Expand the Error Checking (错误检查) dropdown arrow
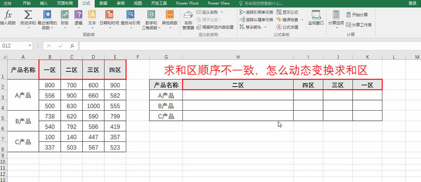421x182 pixels. pos(302,19)
